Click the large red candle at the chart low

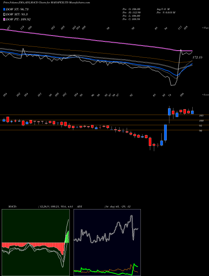point(150,142)
